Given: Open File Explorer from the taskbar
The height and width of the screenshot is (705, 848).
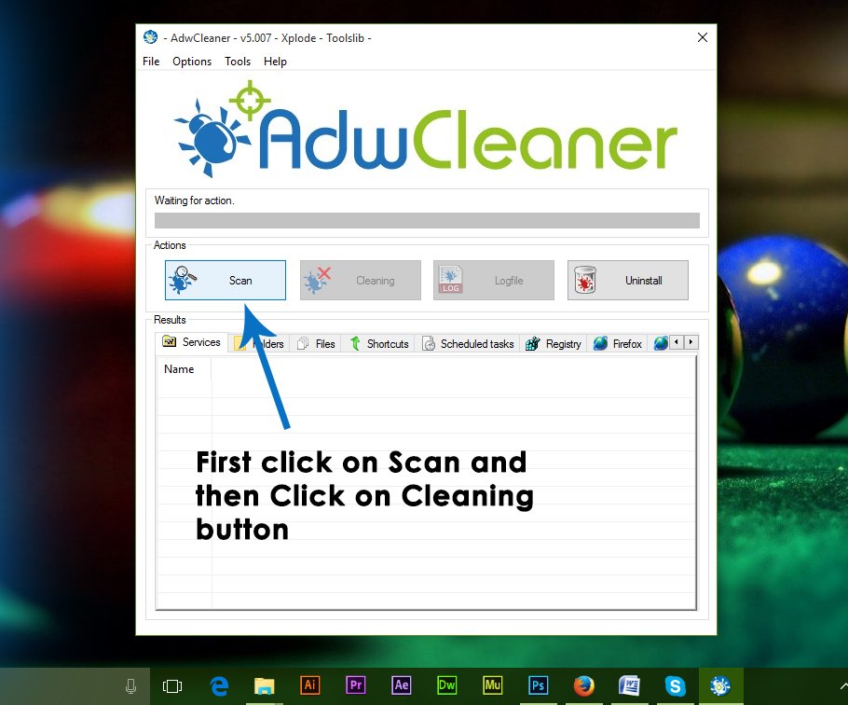Looking at the screenshot, I should (265, 686).
